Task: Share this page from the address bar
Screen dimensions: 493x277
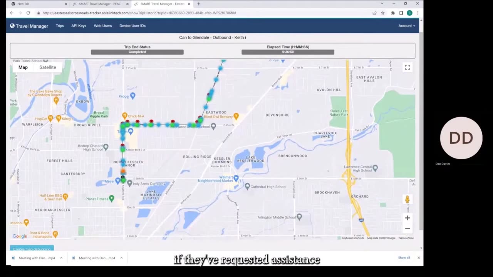Action: 374,13
